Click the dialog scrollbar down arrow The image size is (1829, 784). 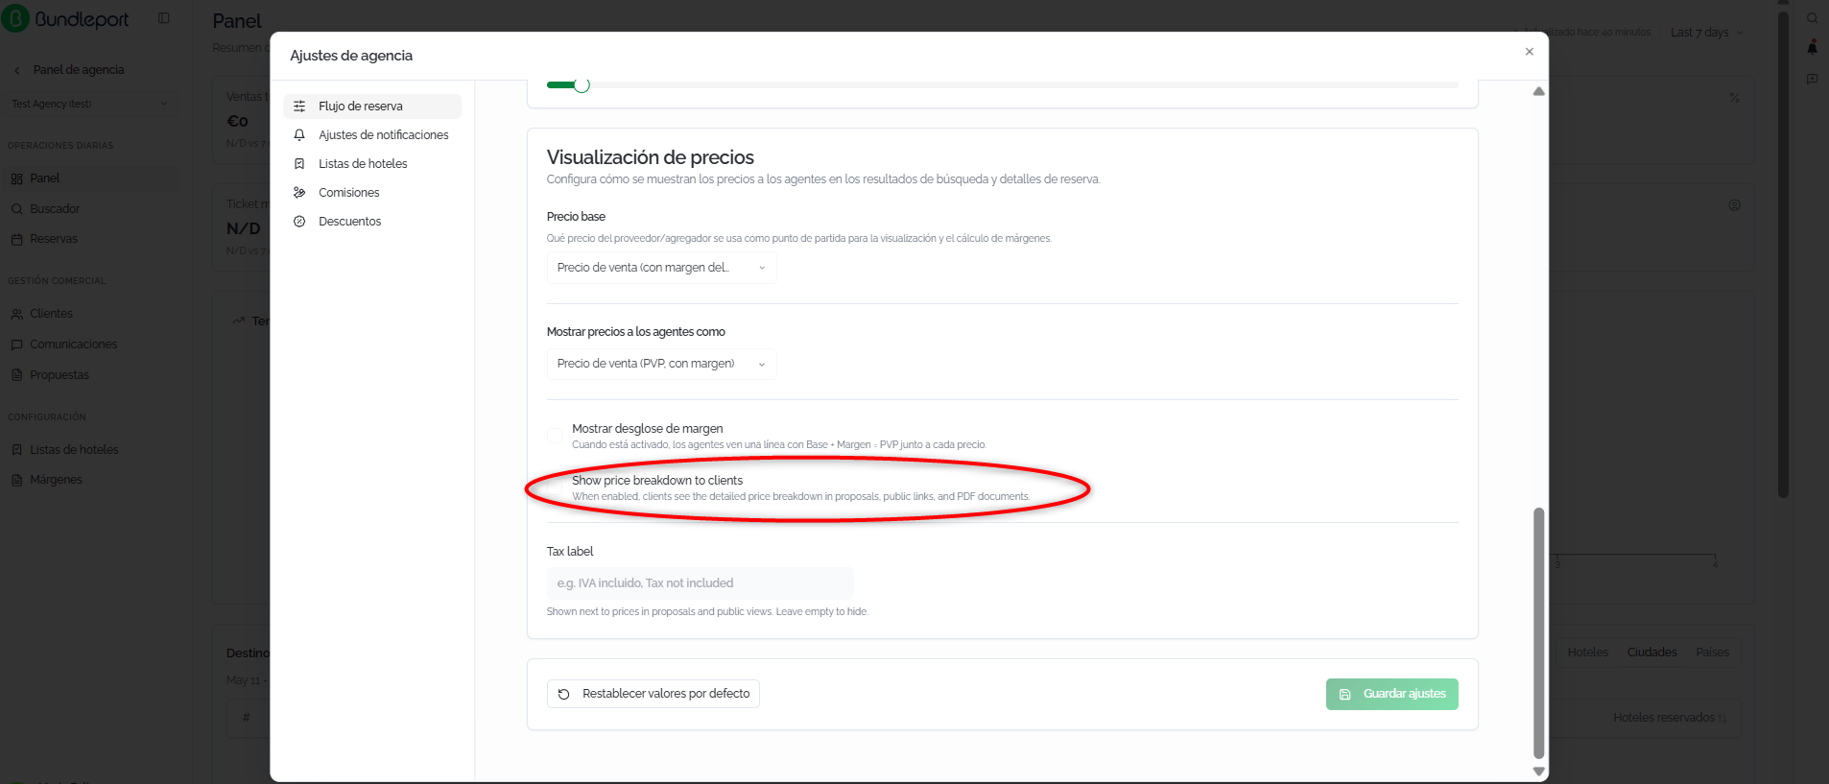click(x=1539, y=772)
